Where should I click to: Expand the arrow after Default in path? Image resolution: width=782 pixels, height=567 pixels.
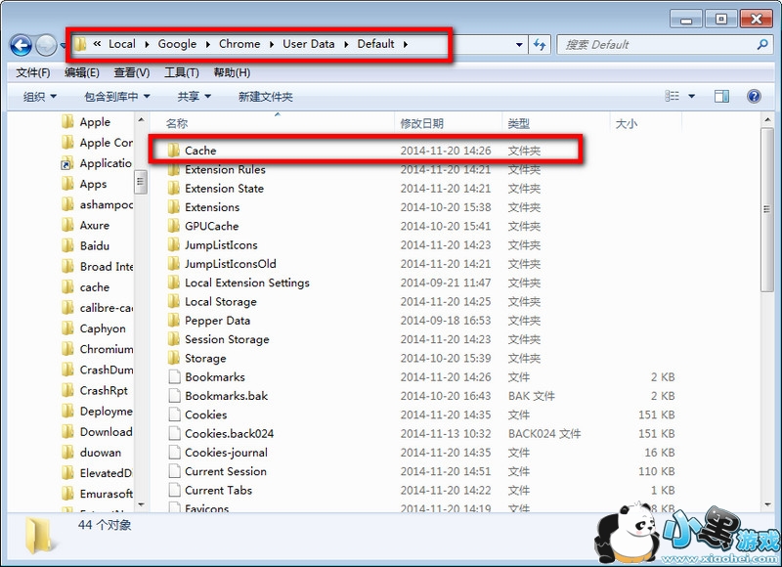pyautogui.click(x=406, y=44)
